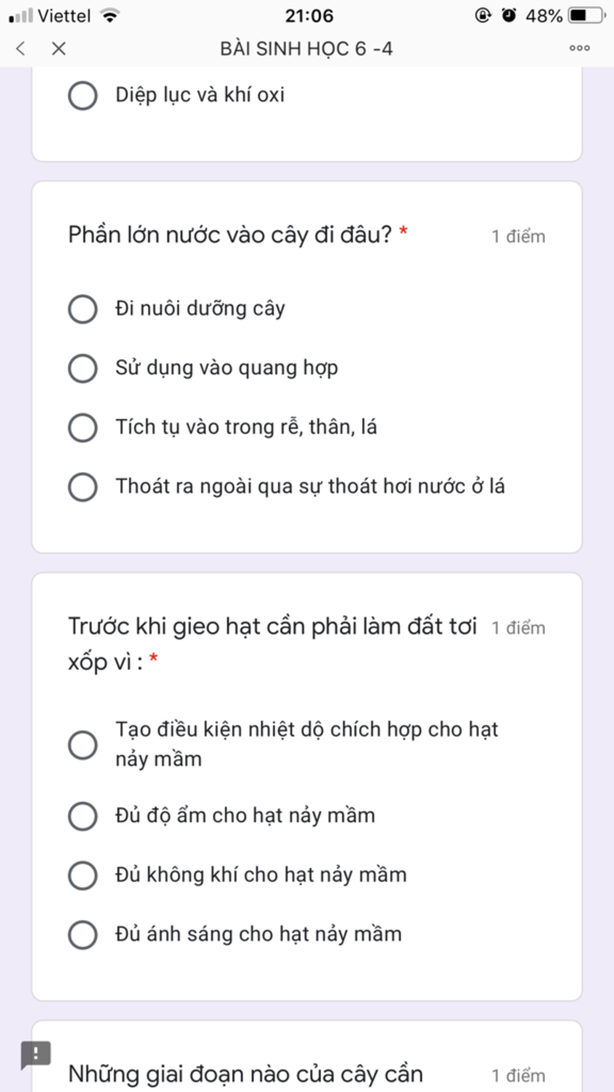Tap the report problem feedback icon
Viewport: 614px width, 1092px height.
point(36,1054)
